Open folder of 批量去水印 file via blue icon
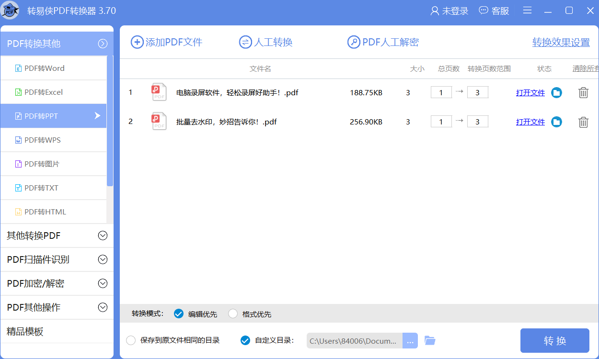This screenshot has width=599, height=359. 556,122
